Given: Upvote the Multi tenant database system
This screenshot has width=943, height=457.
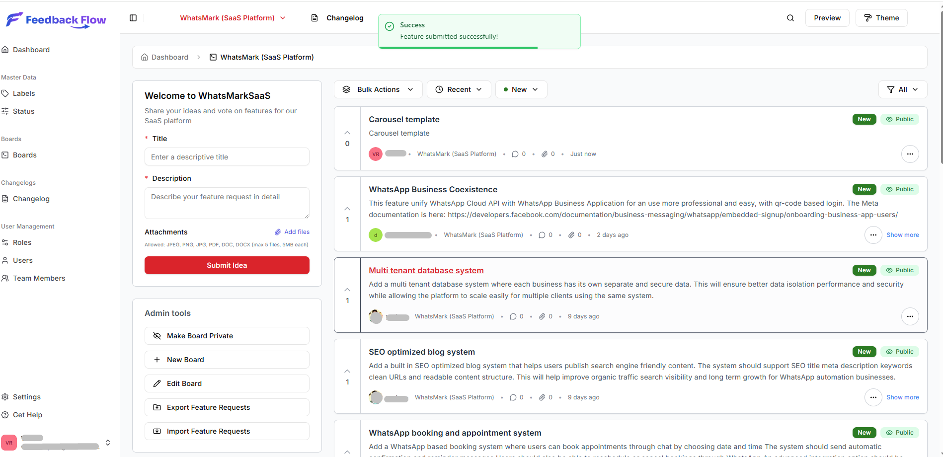Looking at the screenshot, I should (347, 290).
